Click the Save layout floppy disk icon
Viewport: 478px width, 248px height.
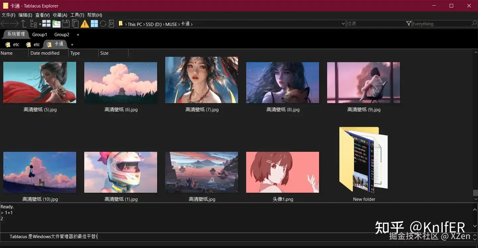coord(66,23)
